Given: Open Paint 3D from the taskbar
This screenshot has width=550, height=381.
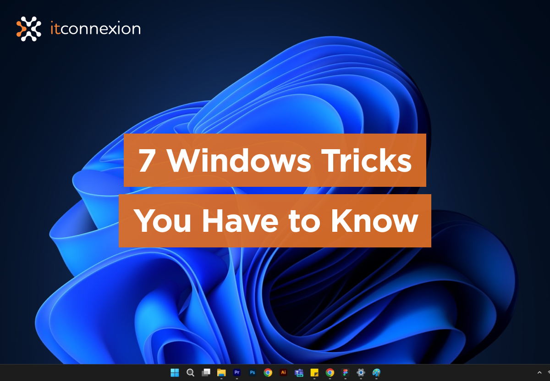Looking at the screenshot, I should tap(375, 373).
